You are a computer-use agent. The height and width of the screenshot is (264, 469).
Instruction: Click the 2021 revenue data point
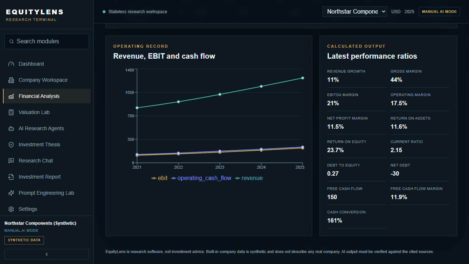coord(137,108)
